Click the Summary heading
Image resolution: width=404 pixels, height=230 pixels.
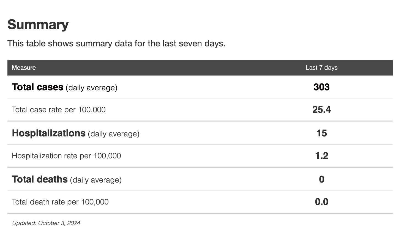38,25
